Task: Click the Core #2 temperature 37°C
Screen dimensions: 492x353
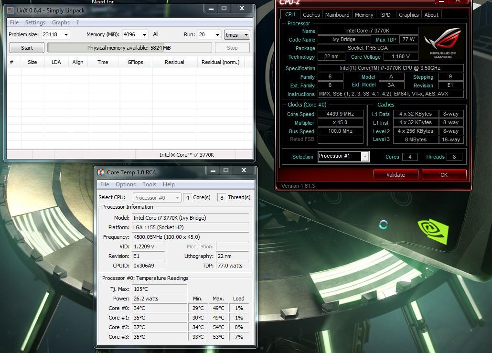Action: pos(160,327)
